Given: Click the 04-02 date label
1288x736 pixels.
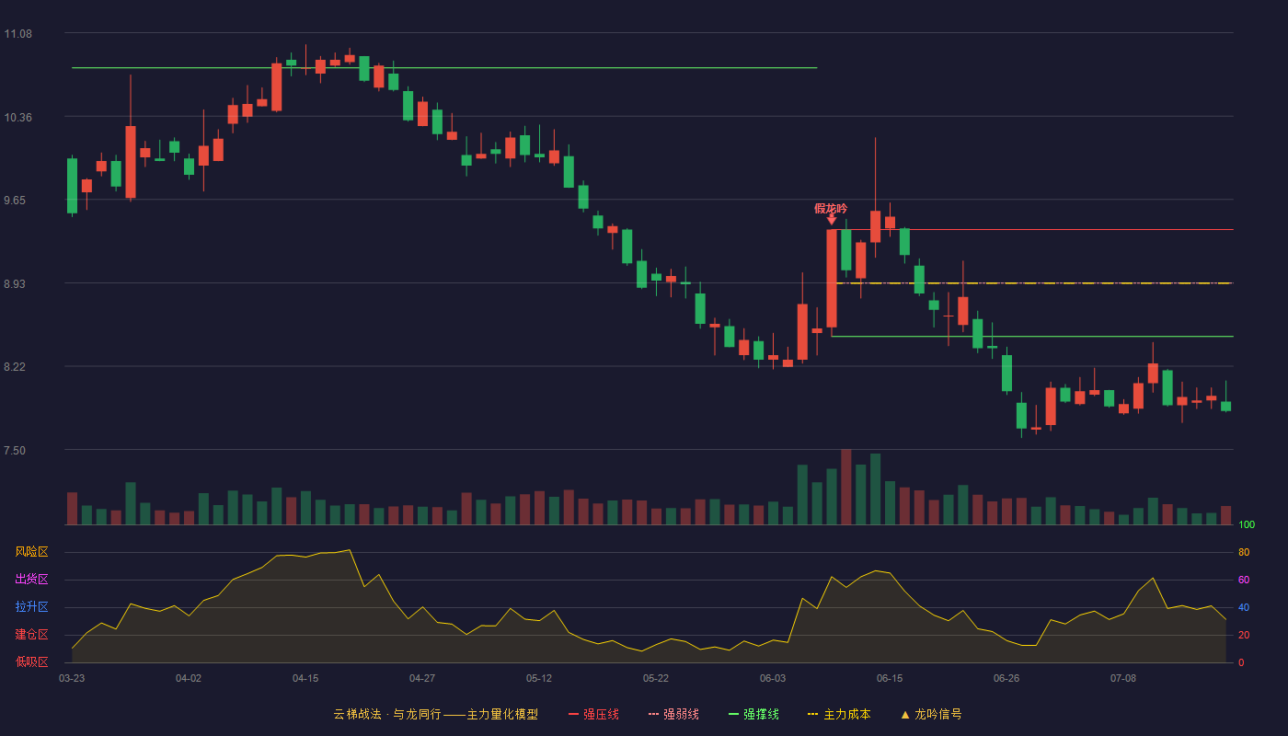Looking at the screenshot, I should [189, 678].
